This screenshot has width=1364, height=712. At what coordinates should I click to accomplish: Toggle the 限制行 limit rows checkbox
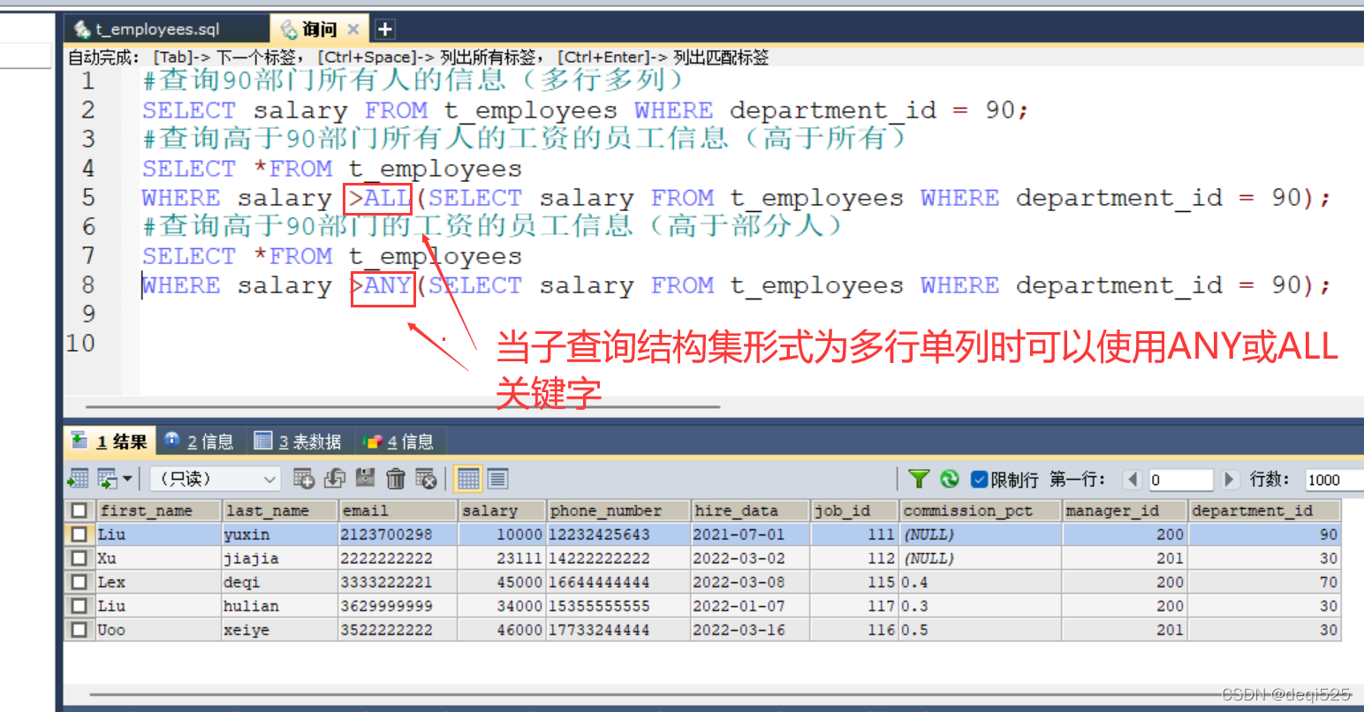click(979, 480)
